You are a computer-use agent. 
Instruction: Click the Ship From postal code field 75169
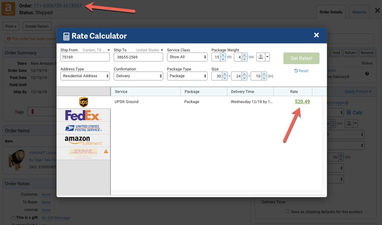point(85,57)
